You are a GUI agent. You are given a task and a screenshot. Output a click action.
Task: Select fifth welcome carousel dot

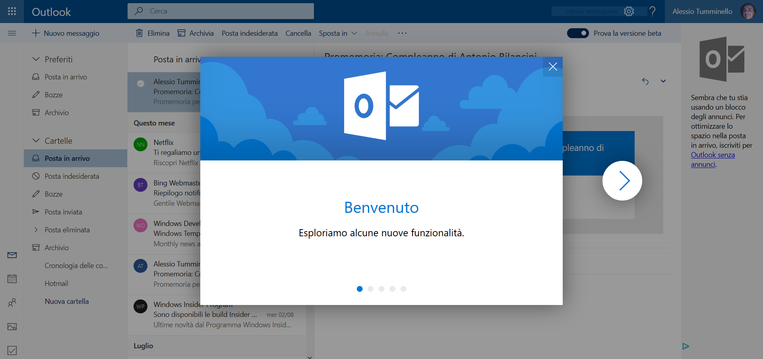pos(403,289)
